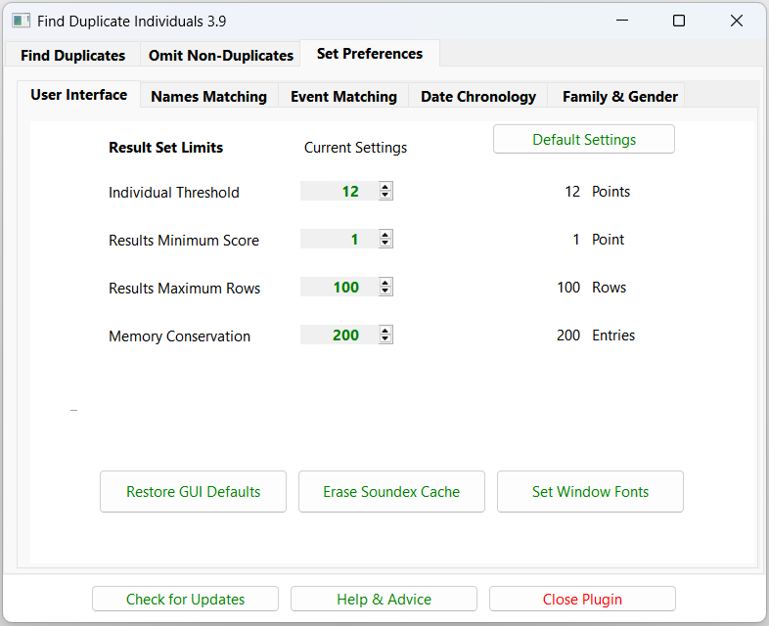
Task: Click the Results Maximum Rows label
Action: coord(184,289)
